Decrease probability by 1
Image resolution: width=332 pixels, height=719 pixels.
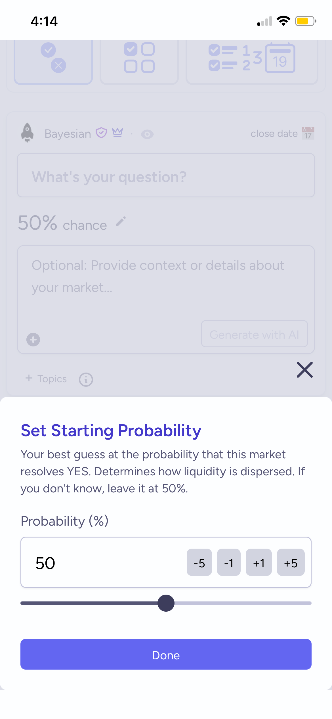click(x=229, y=563)
